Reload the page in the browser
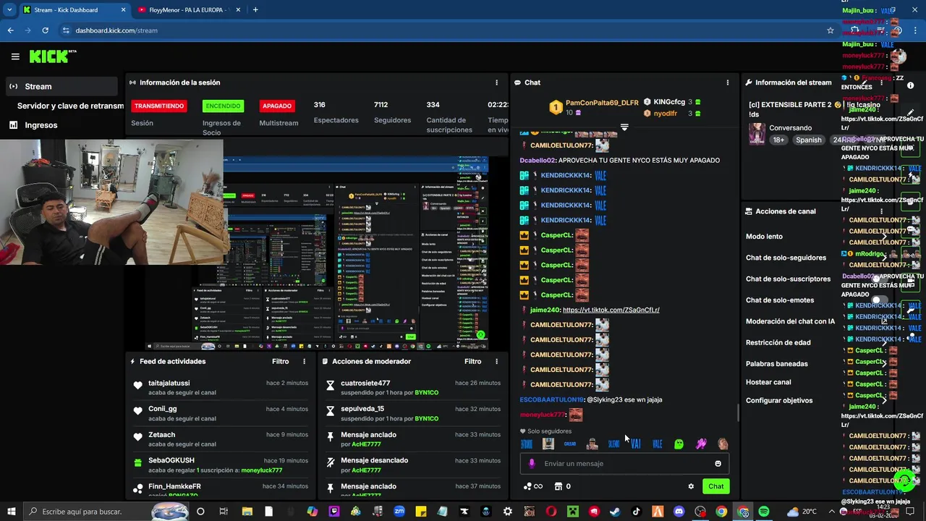The width and height of the screenshot is (926, 521). [x=45, y=30]
